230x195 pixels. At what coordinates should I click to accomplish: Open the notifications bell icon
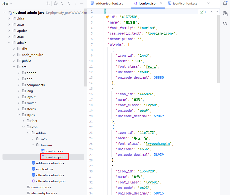(x=225, y=4)
